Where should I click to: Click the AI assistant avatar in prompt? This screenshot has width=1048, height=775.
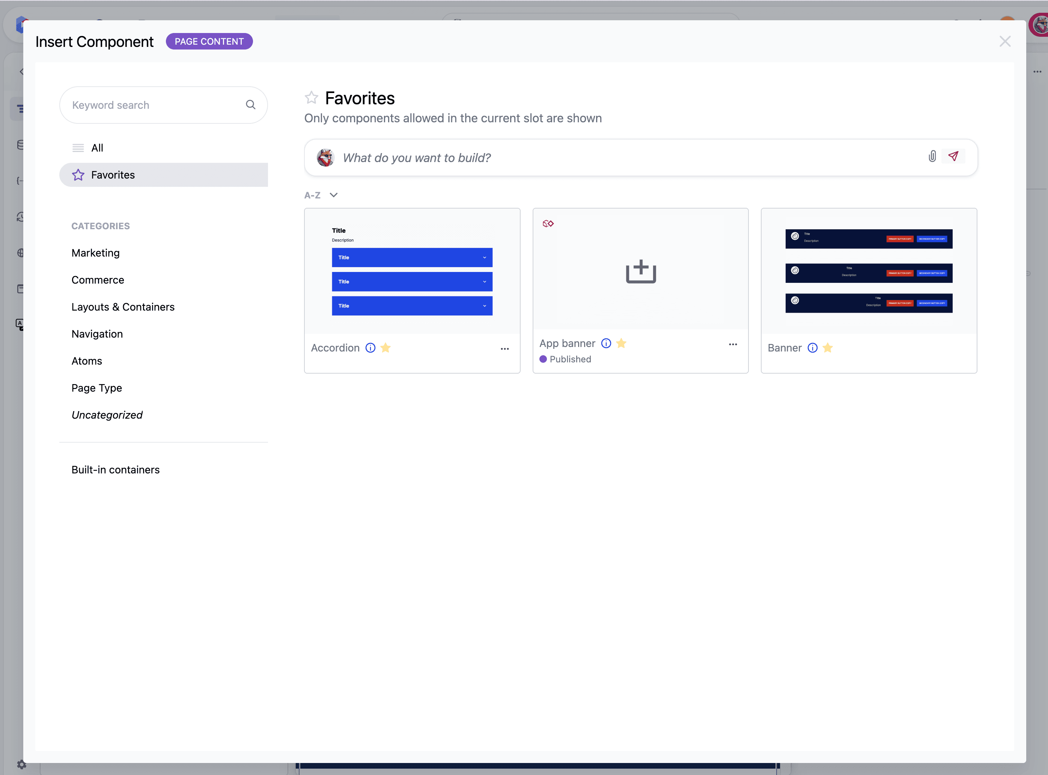(x=325, y=158)
